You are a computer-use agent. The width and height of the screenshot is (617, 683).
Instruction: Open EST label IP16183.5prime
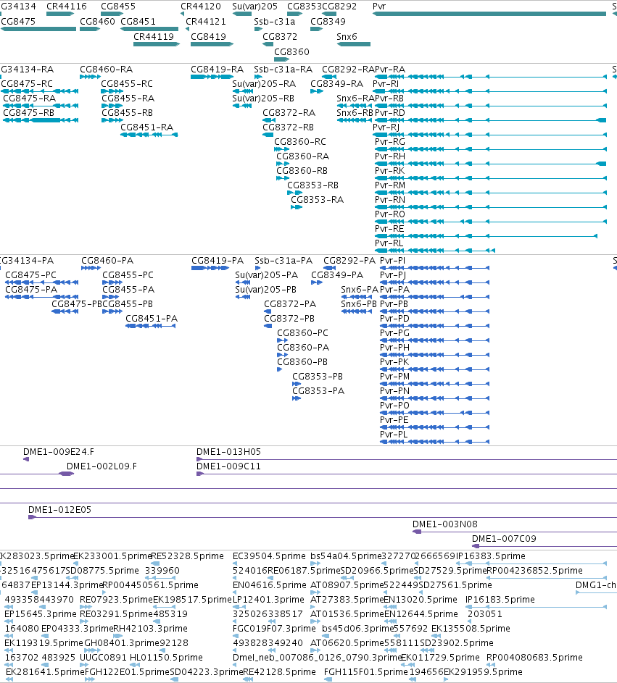tap(500, 600)
